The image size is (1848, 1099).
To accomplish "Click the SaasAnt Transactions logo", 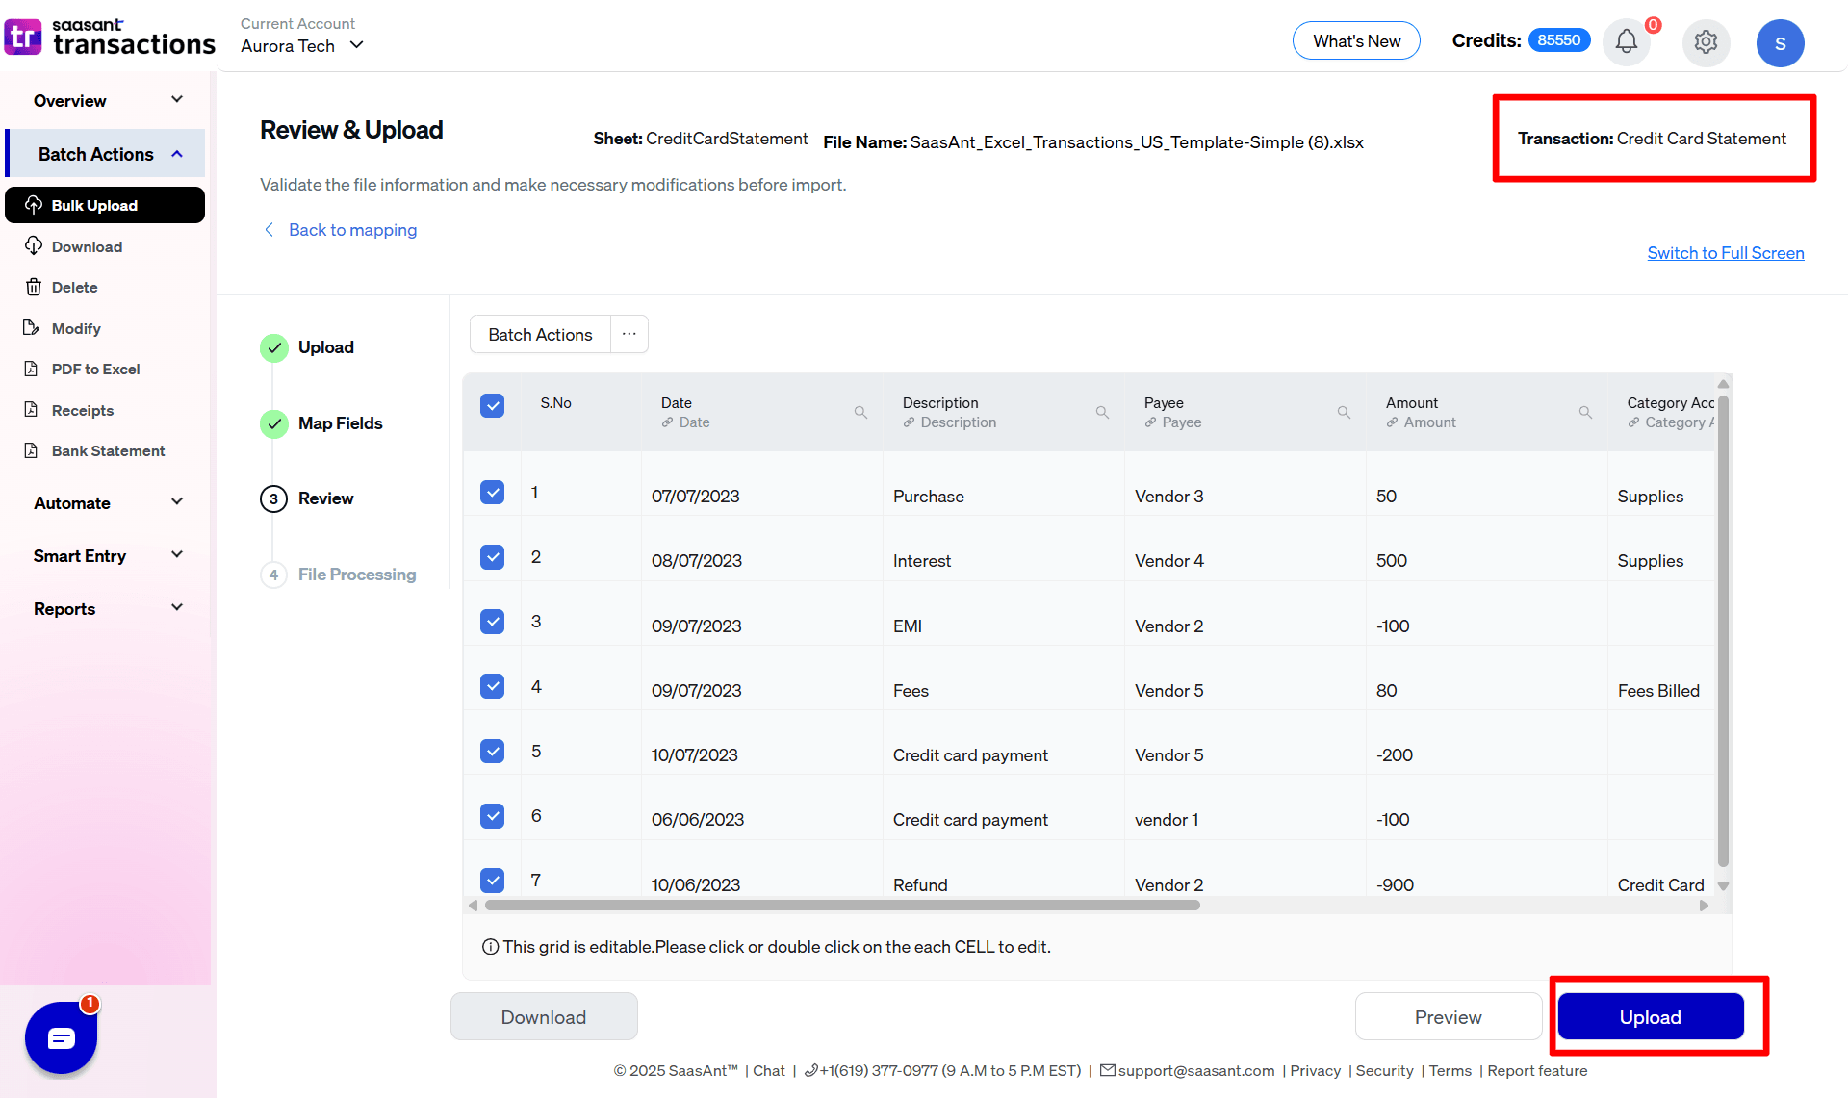I will tap(109, 38).
